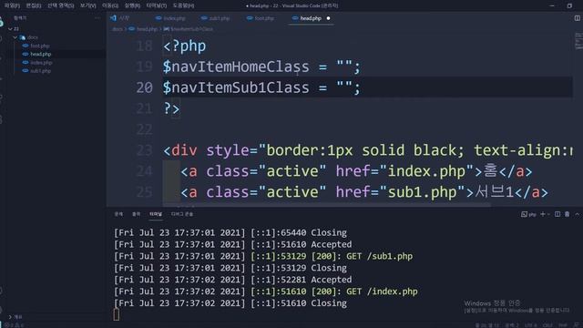Click the index.php tab file icon
The height and width of the screenshot is (328, 583).
[x=159, y=18]
